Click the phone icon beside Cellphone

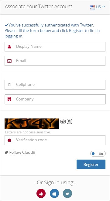pyautogui.click(x=9, y=85)
